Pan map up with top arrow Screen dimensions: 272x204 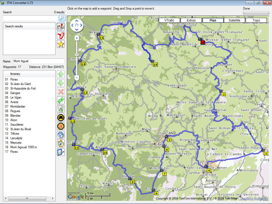coord(77,21)
